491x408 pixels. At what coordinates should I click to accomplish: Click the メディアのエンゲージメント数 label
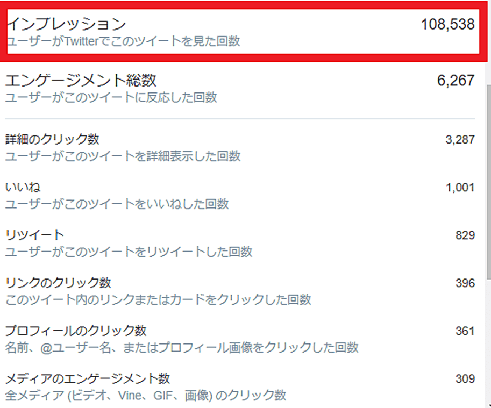pos(88,378)
